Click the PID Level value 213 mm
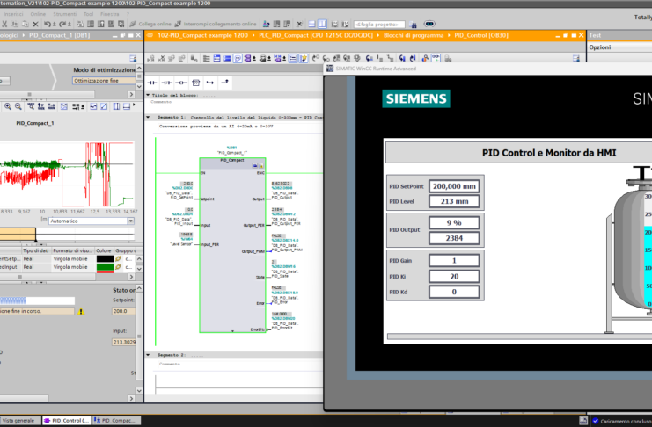This screenshot has height=427, width=652. tap(454, 201)
